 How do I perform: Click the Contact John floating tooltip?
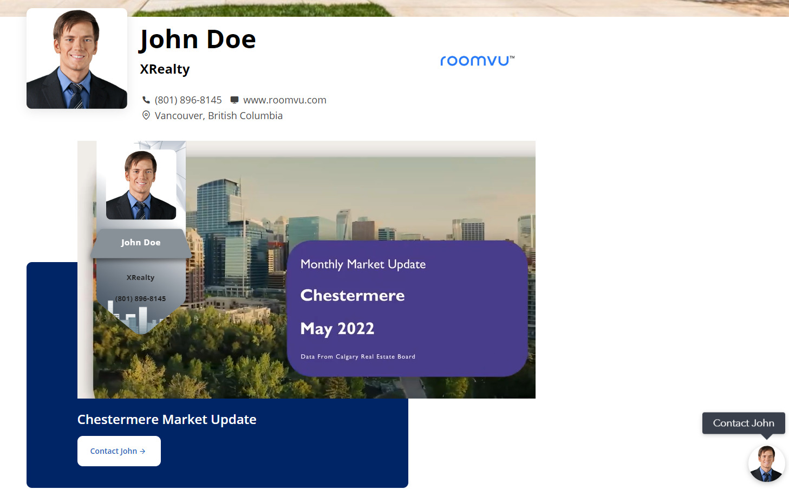[743, 423]
